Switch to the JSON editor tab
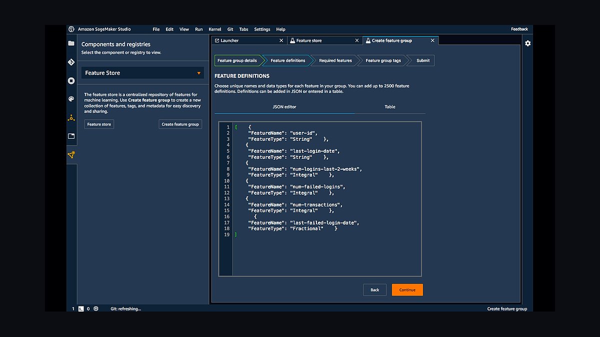Screen dimensions: 600x337 click(x=284, y=107)
